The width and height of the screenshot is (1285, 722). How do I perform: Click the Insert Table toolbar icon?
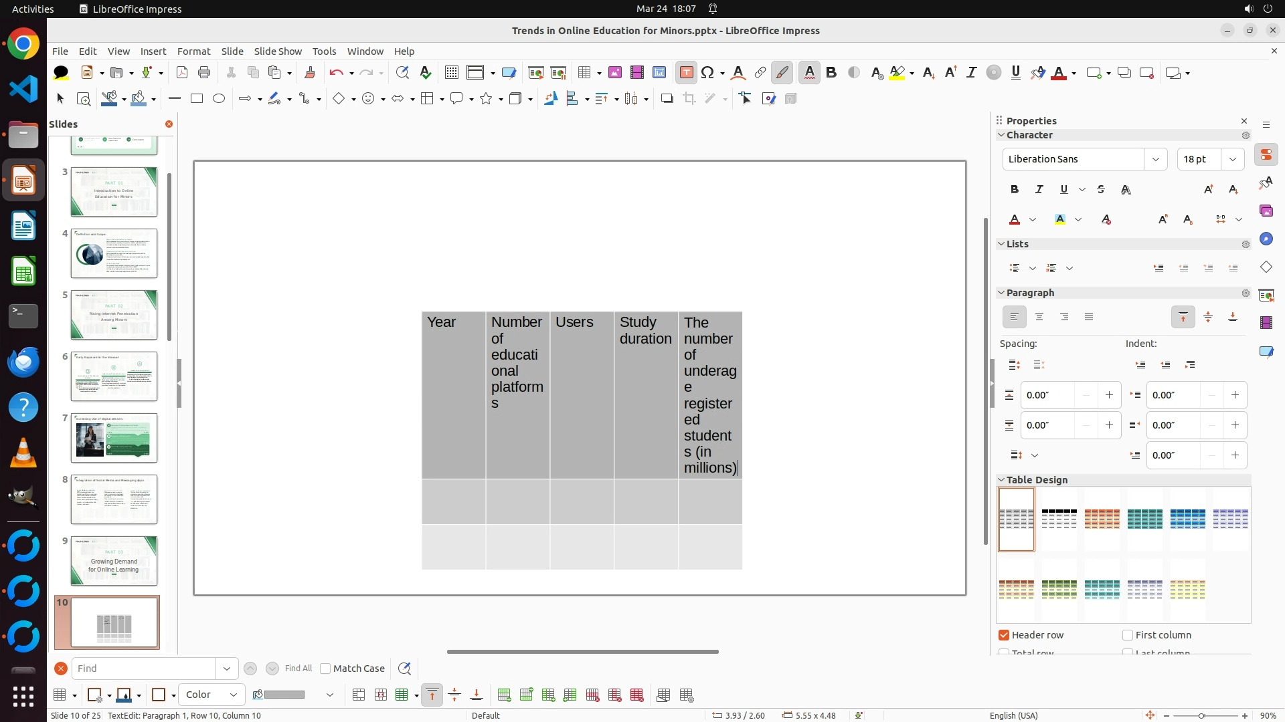584,73
